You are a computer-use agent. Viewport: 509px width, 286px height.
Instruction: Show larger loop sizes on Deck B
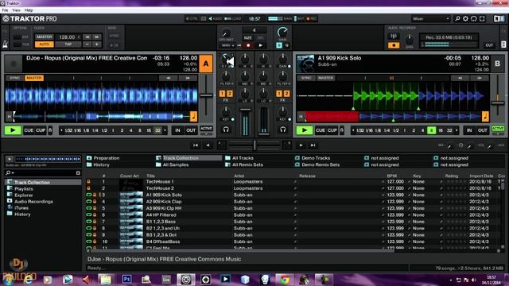coord(457,130)
